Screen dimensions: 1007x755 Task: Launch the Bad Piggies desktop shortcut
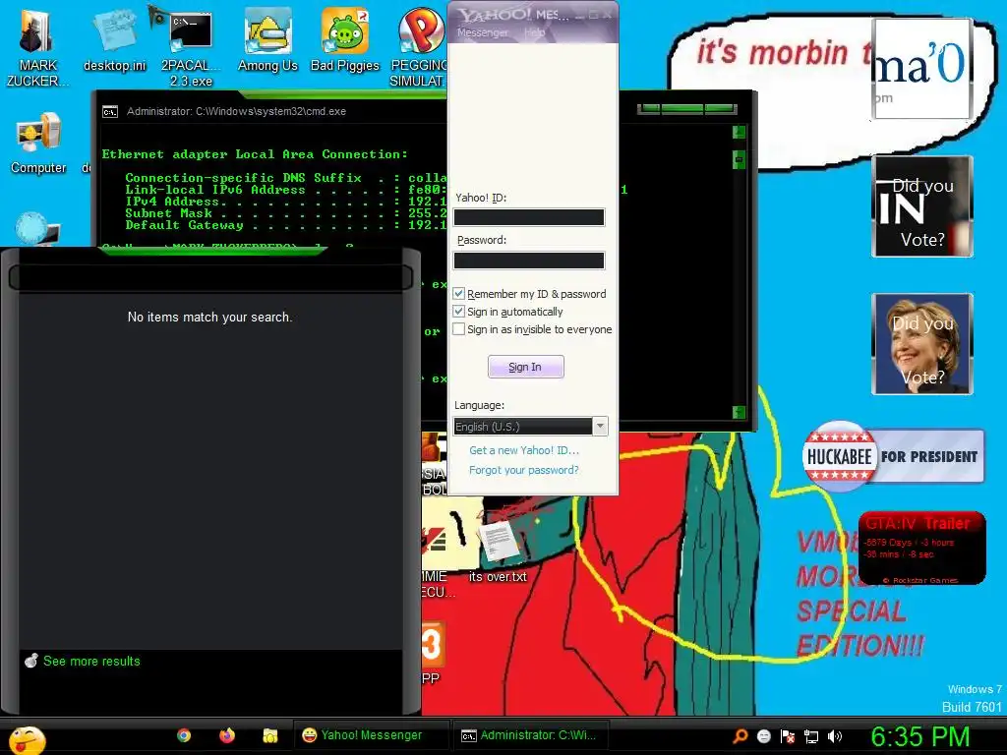click(345, 41)
